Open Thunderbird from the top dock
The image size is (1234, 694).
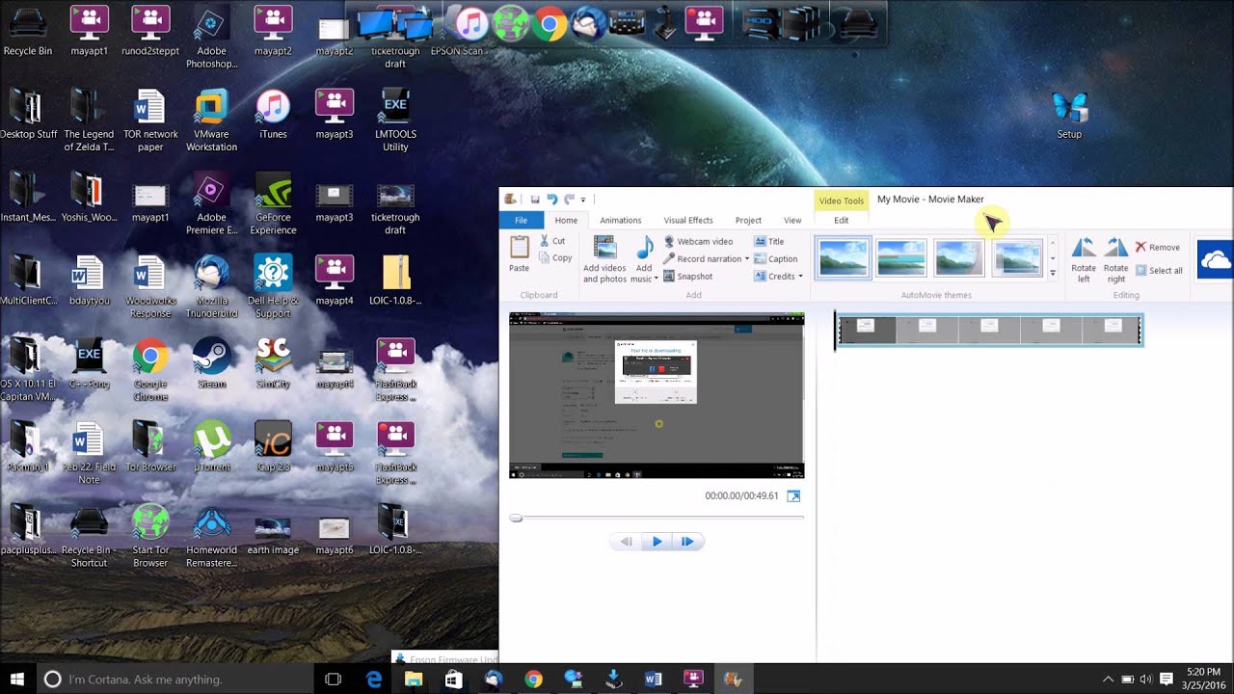point(587,24)
